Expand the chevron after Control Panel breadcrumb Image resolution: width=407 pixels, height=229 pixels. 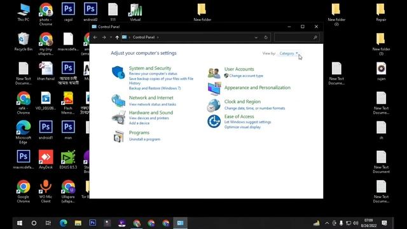pyautogui.click(x=158, y=38)
